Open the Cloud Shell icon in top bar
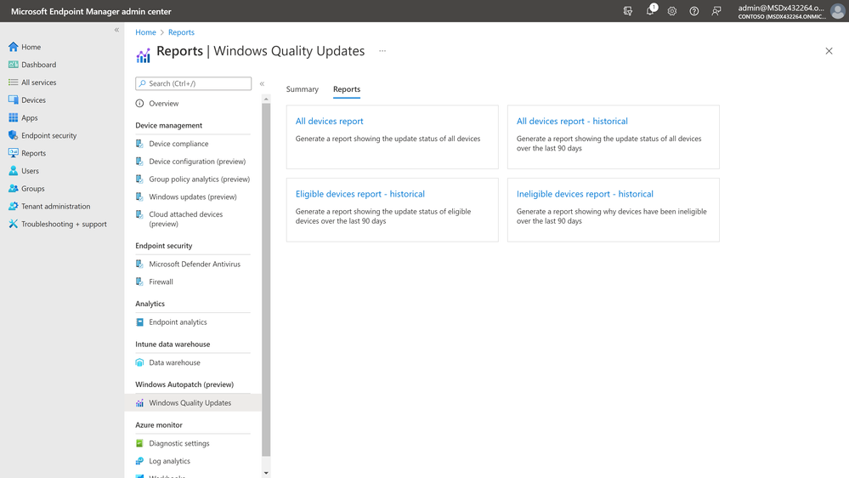Screen dimensions: 849x478 pos(627,11)
